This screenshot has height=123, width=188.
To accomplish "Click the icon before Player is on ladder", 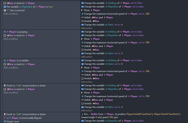I will point(5,60).
